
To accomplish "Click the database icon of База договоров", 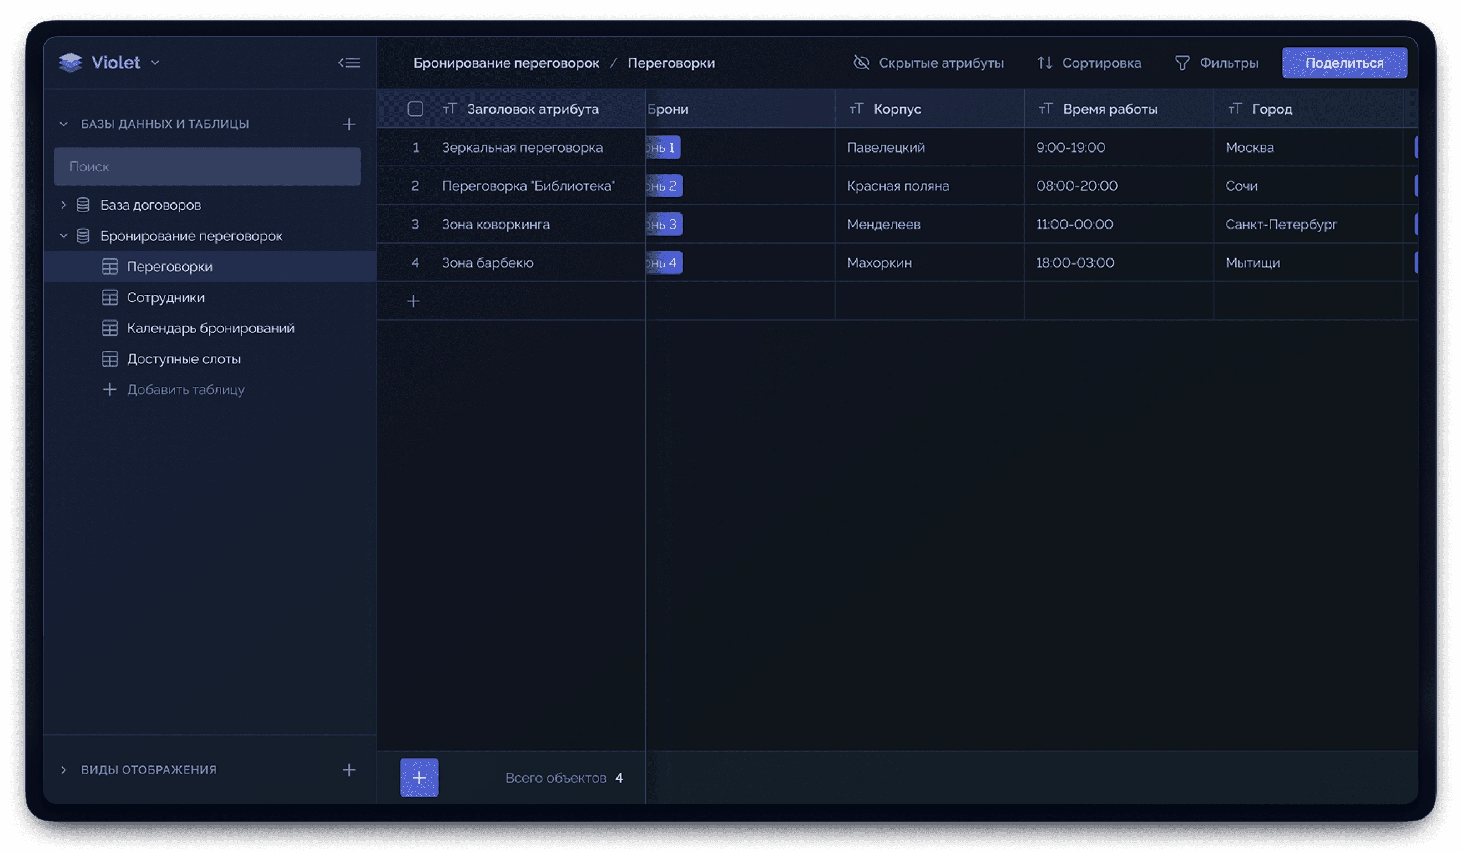I will [x=83, y=205].
